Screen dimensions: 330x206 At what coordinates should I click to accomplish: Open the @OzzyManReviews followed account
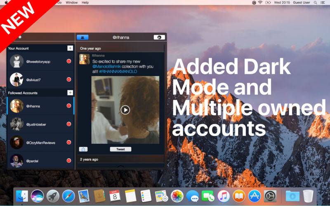40,143
